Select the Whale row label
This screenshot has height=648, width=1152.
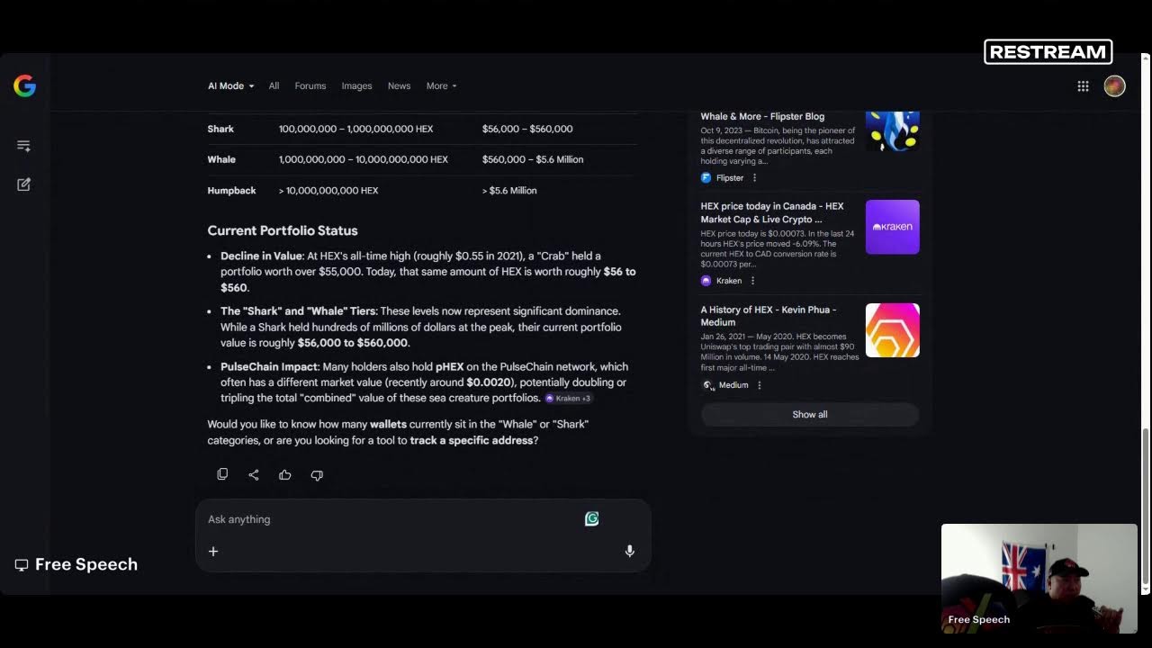(221, 159)
